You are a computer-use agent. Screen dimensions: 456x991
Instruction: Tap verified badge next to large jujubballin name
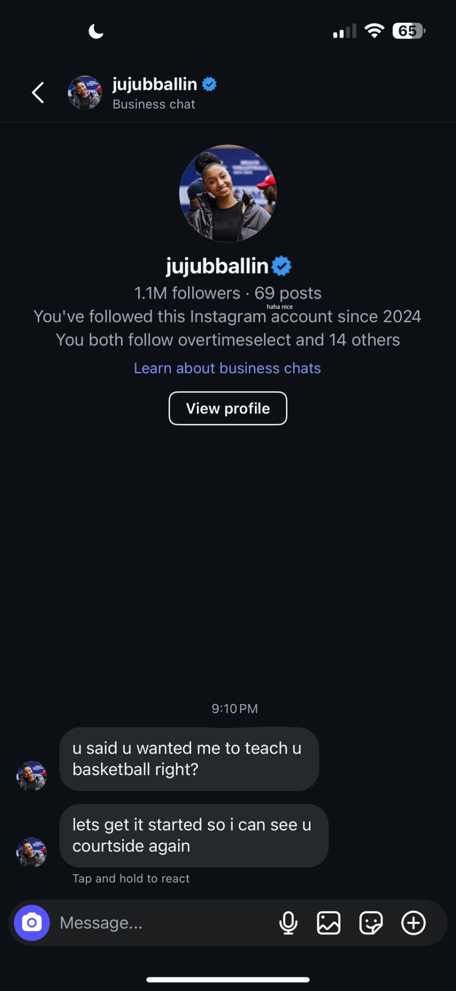(x=281, y=266)
